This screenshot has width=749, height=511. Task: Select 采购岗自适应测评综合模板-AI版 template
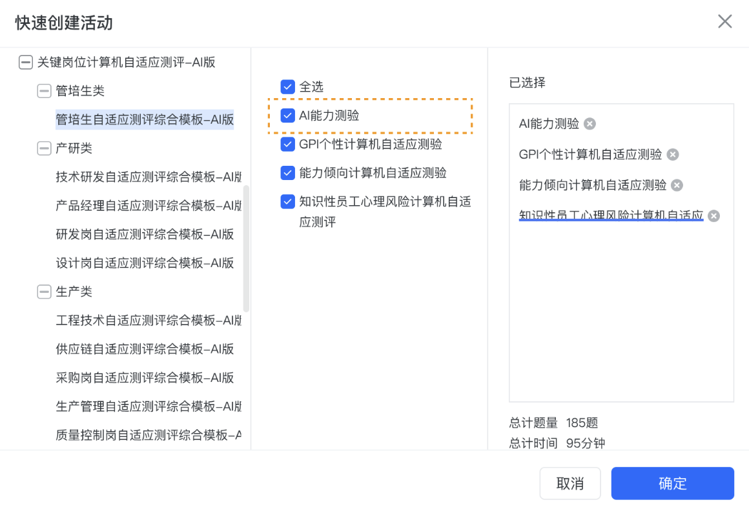pyautogui.click(x=145, y=377)
